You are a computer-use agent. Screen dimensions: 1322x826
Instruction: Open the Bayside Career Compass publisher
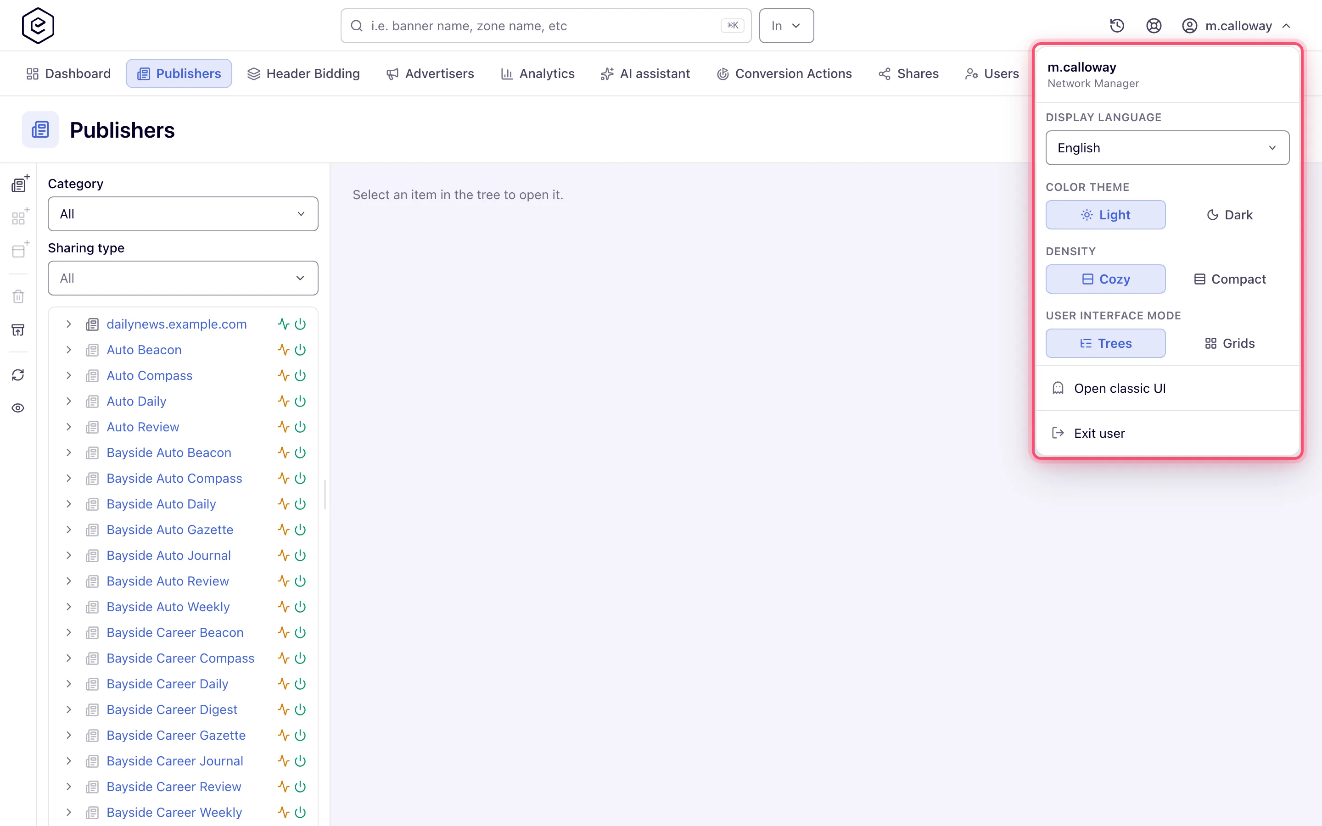pyautogui.click(x=180, y=658)
